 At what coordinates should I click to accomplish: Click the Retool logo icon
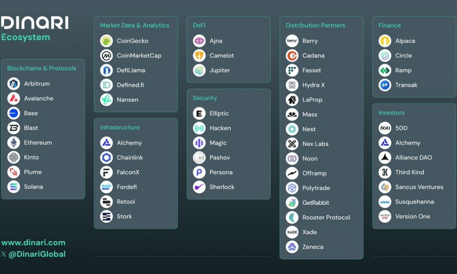106,202
